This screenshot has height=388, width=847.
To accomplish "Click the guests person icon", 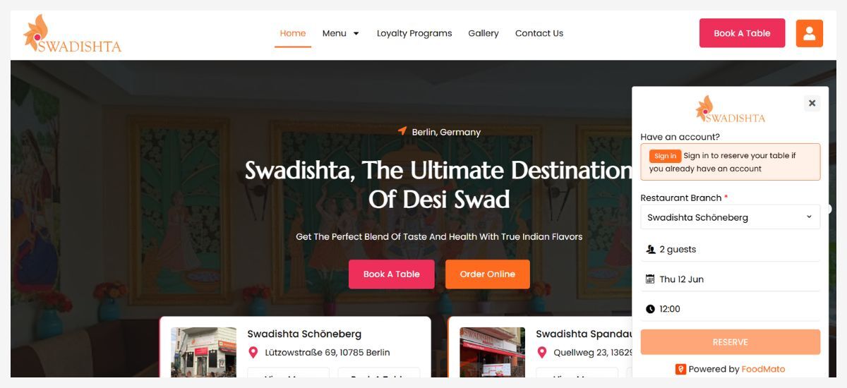I will (x=650, y=250).
